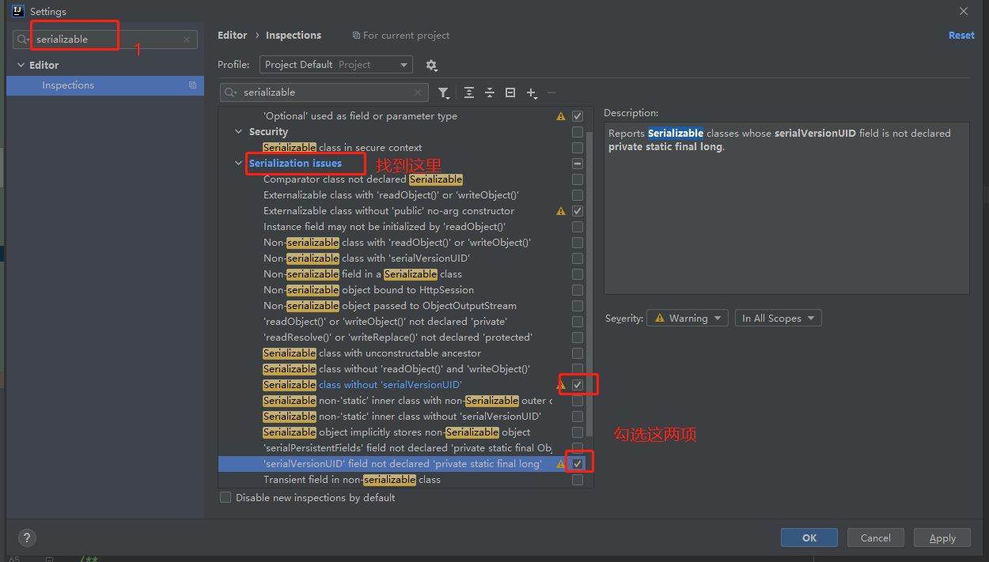
Task: Click the help question mark icon
Action: (27, 538)
